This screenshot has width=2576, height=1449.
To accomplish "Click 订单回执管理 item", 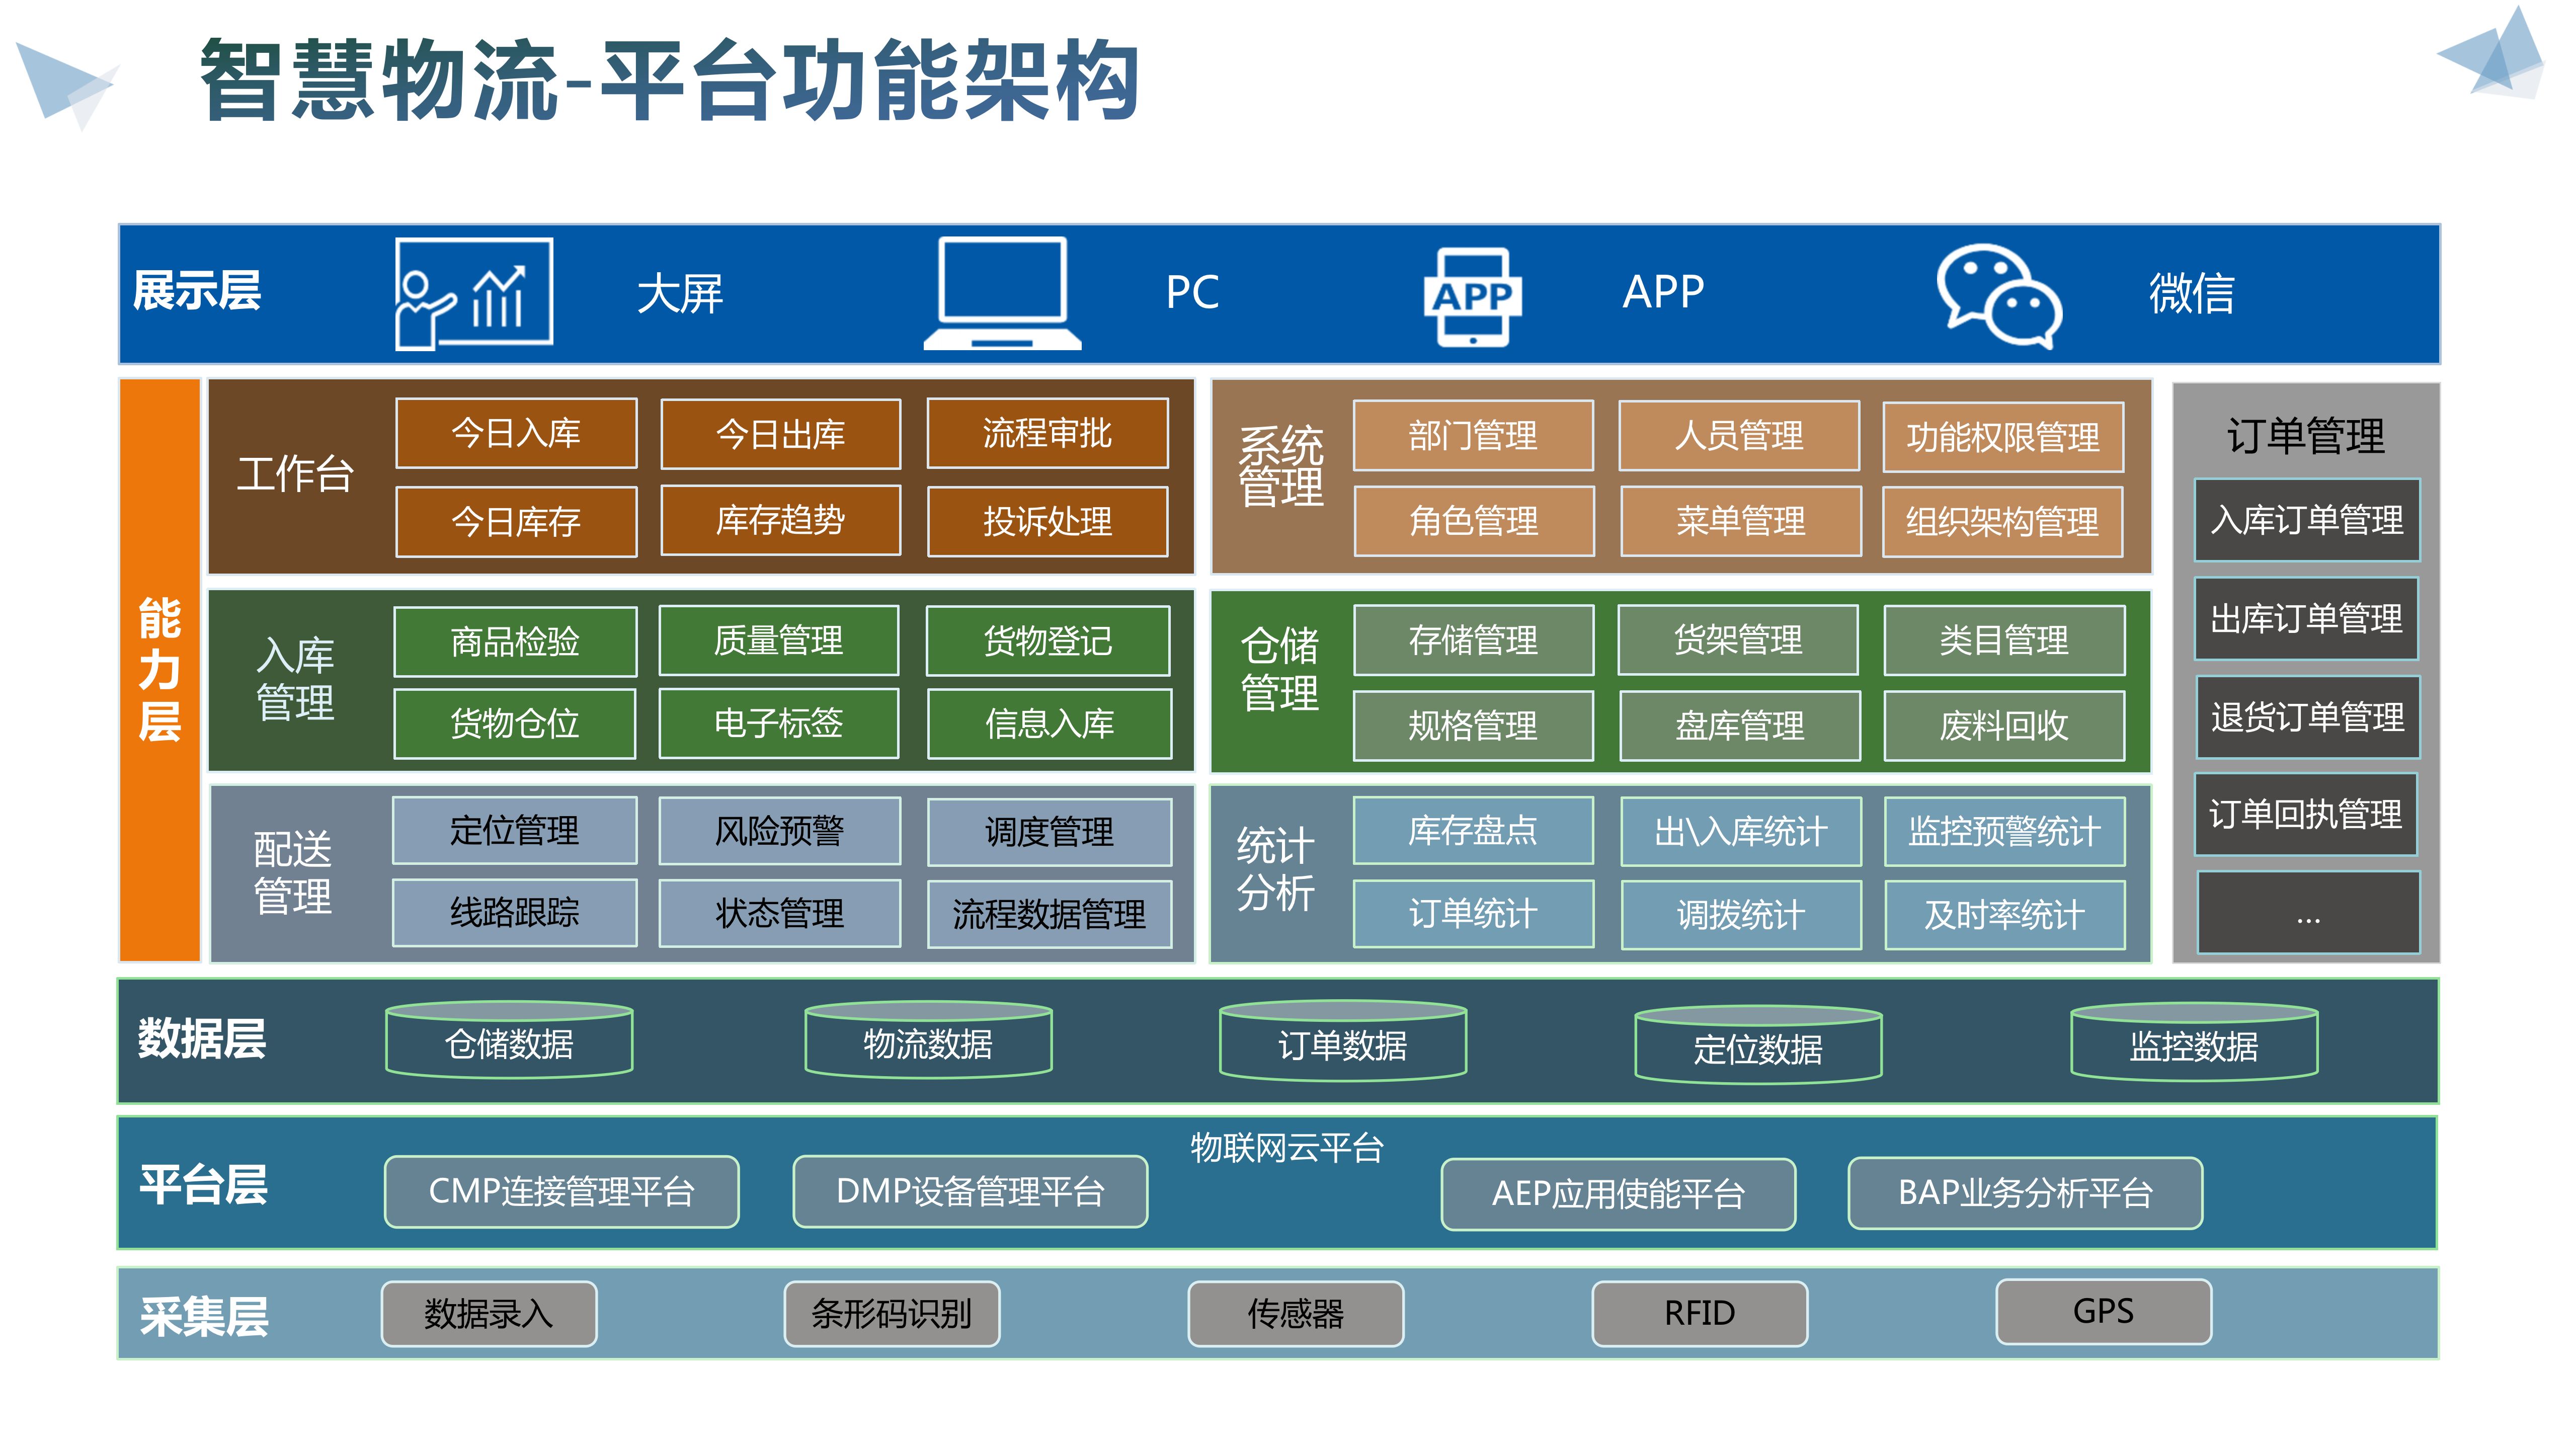I will 2305,814.
